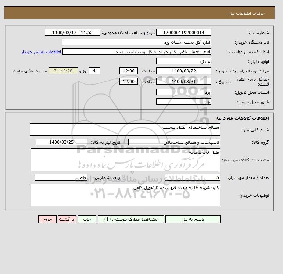
Task: Click the buyer notes box کلیه هزینه ها
Action: [x=125, y=195]
